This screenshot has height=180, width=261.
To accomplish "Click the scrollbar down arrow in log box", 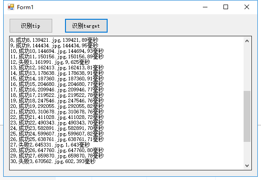I will tap(247, 165).
